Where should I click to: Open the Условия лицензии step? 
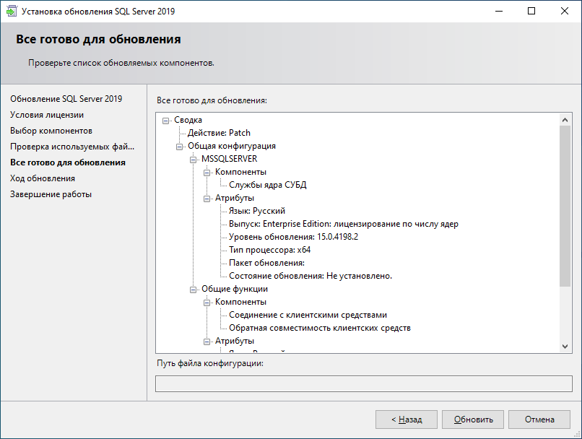point(47,115)
